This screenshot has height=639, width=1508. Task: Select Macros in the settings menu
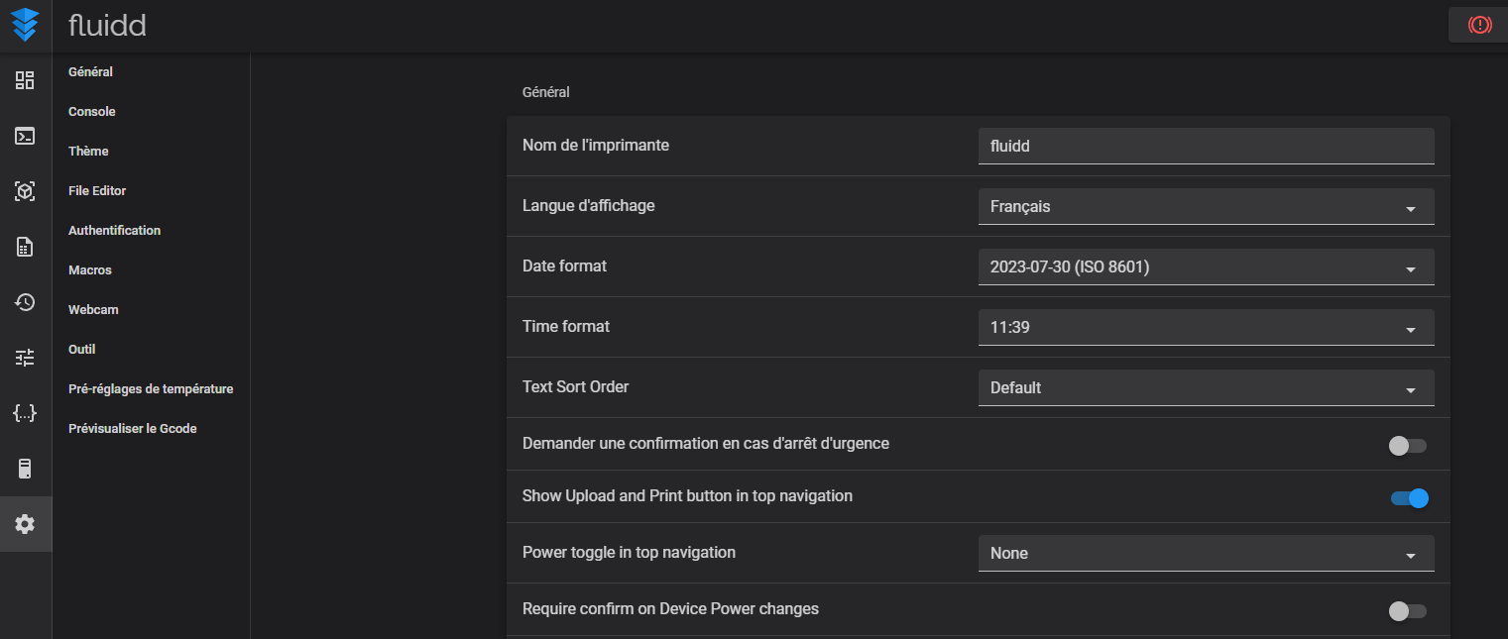[90, 270]
